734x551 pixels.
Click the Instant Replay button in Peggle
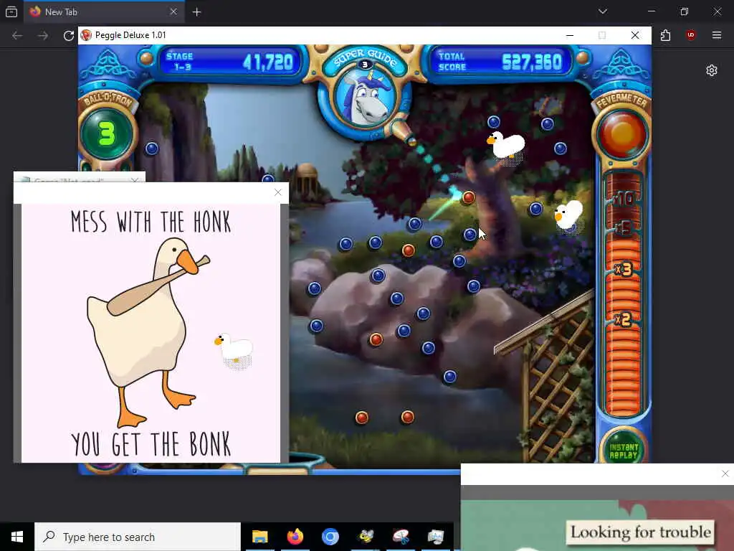(623, 450)
